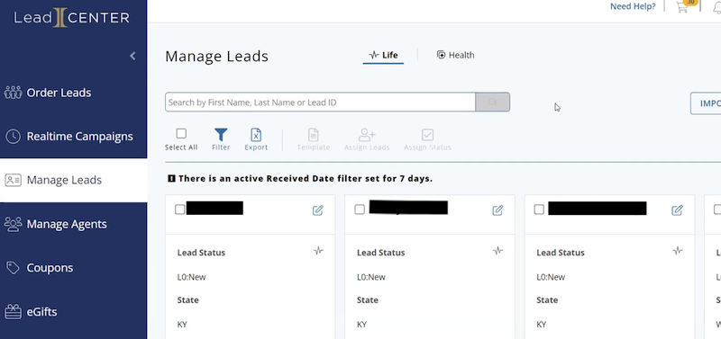Click L0:New status on second card

371,277
